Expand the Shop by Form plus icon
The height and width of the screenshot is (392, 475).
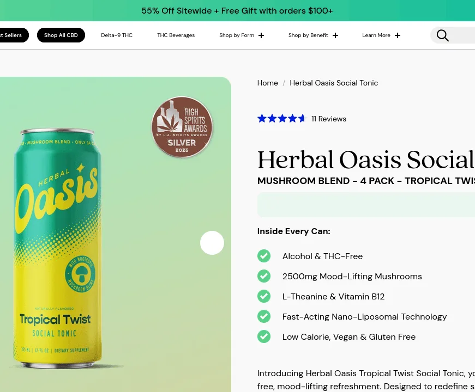(261, 35)
